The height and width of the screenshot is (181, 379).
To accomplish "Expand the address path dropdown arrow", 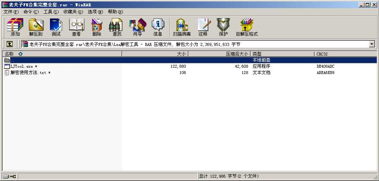I will (372, 44).
